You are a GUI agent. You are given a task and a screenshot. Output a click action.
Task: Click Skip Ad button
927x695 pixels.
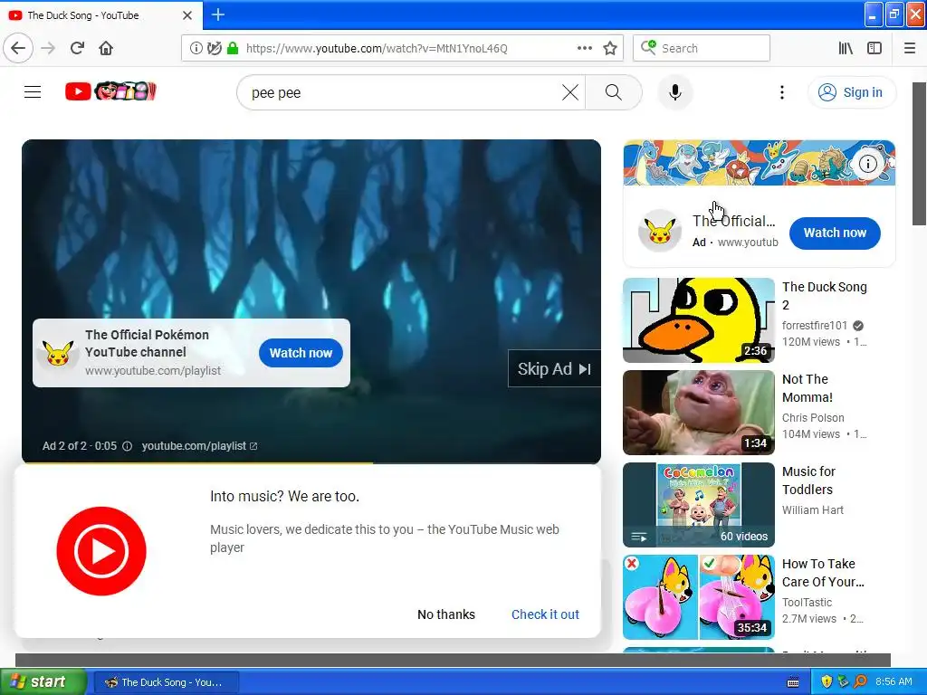coord(554,369)
